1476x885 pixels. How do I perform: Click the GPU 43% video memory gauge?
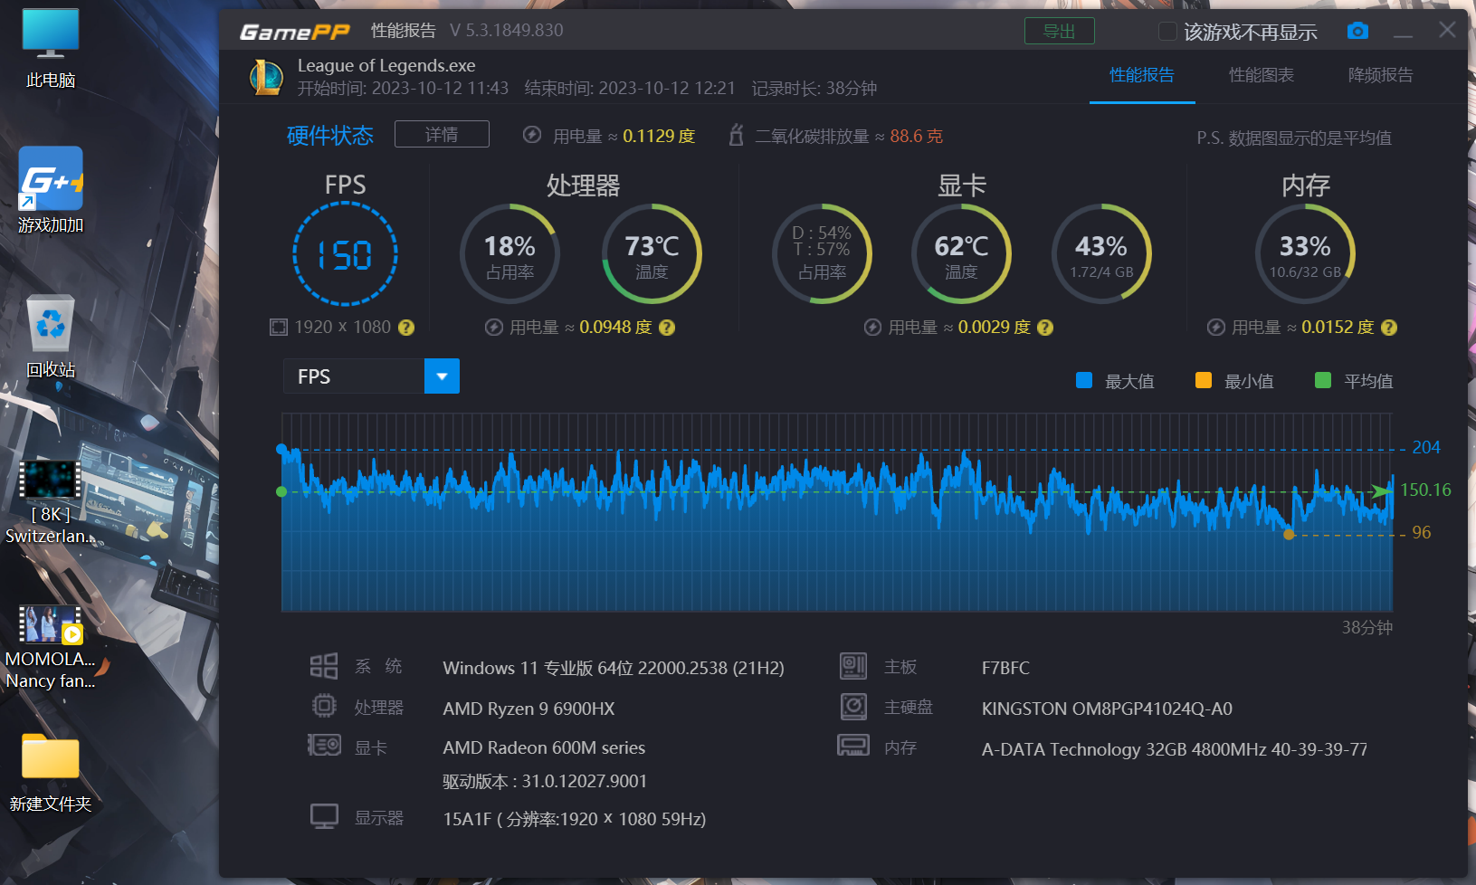[x=1101, y=254]
